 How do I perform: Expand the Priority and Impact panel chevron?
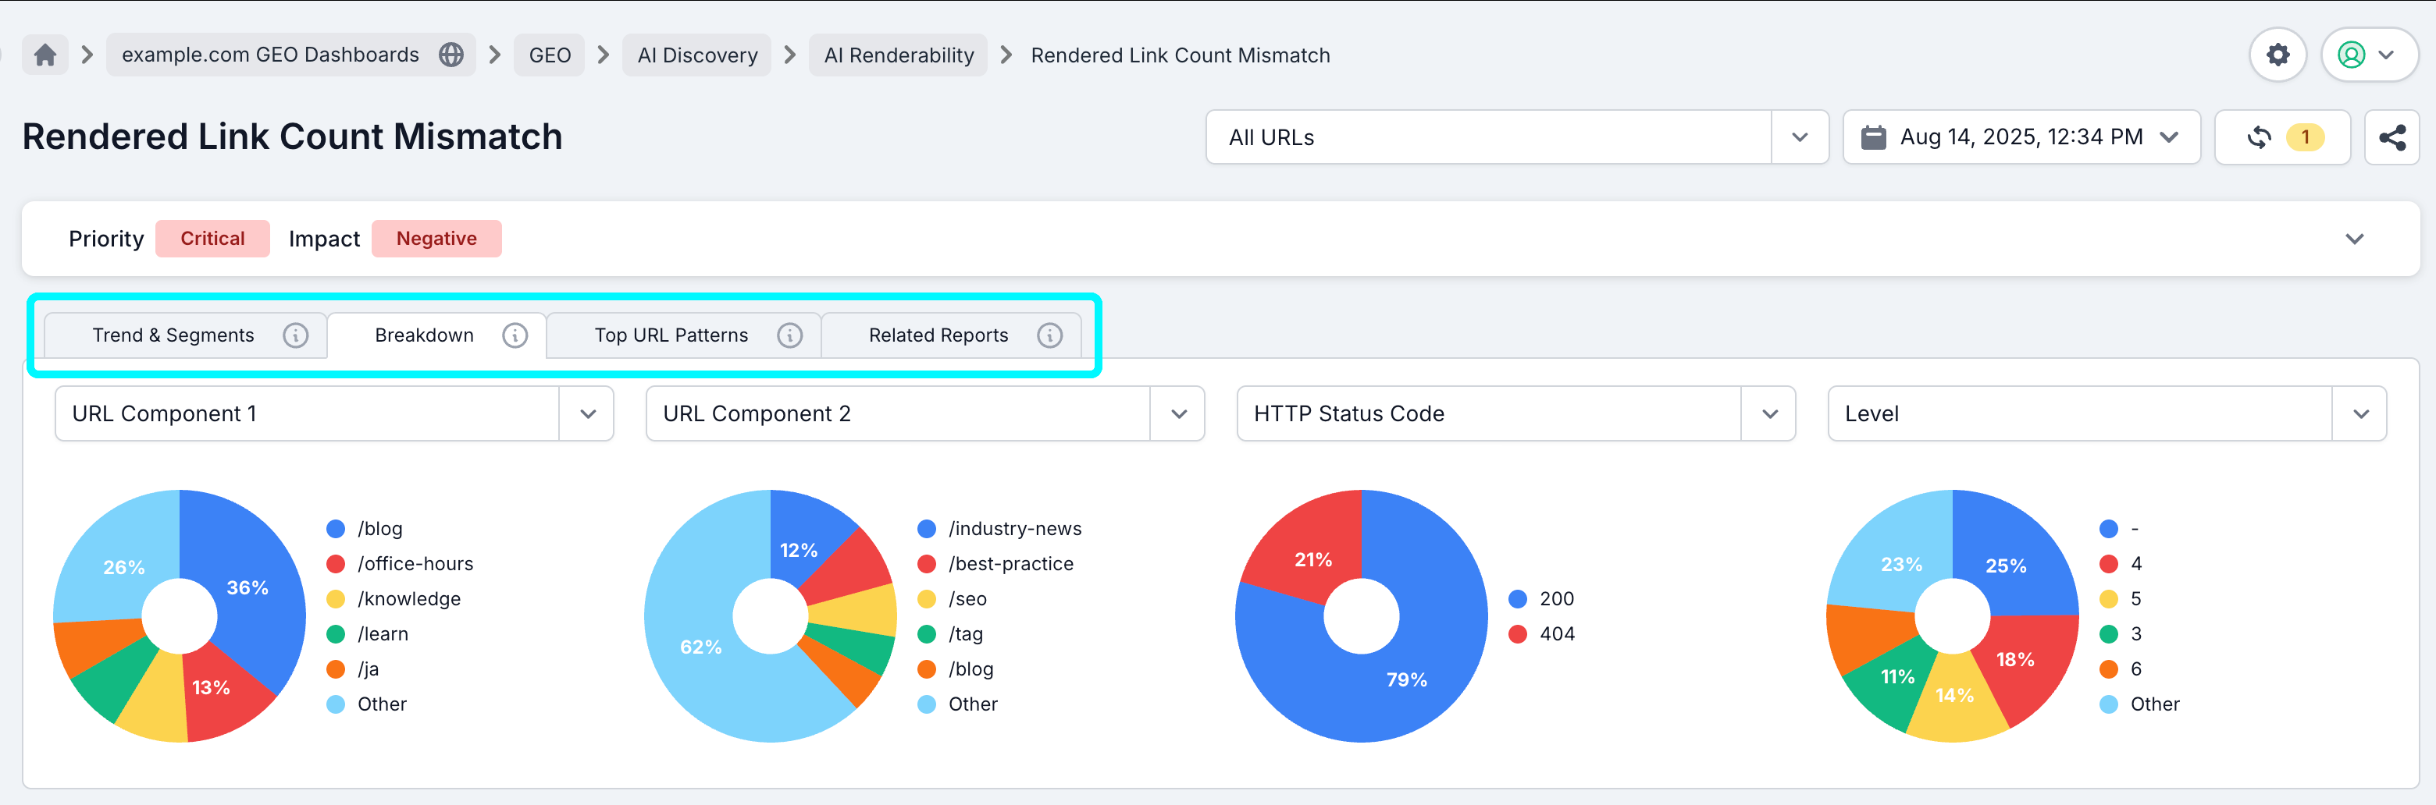(2354, 239)
